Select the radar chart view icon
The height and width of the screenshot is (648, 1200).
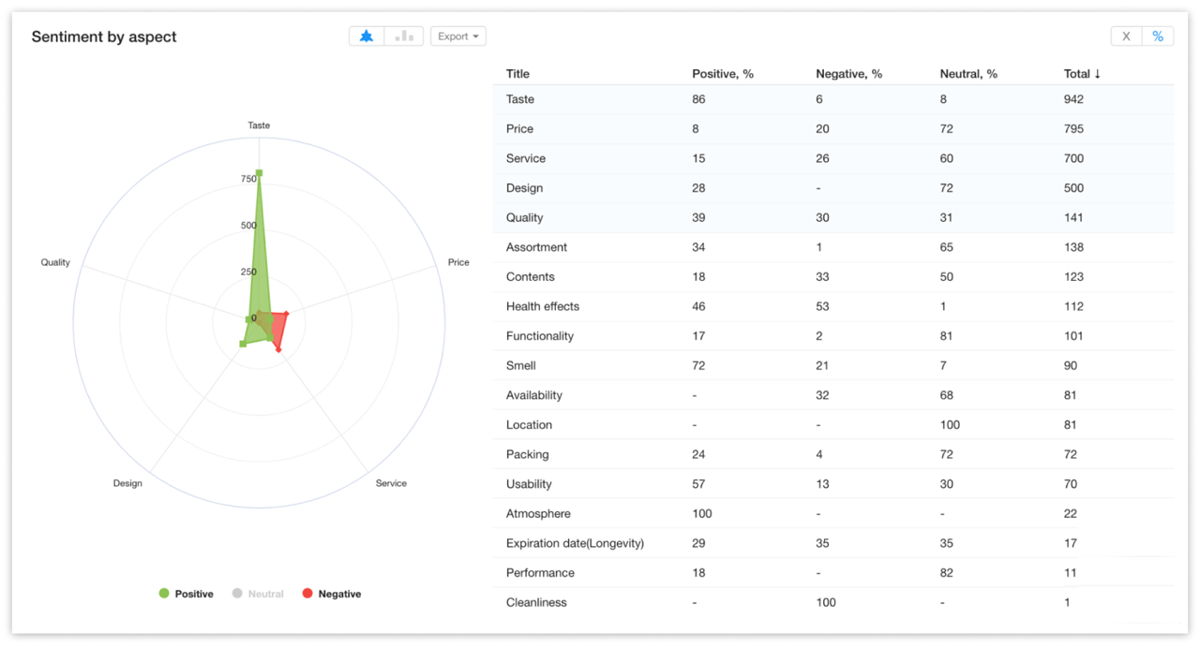[366, 36]
